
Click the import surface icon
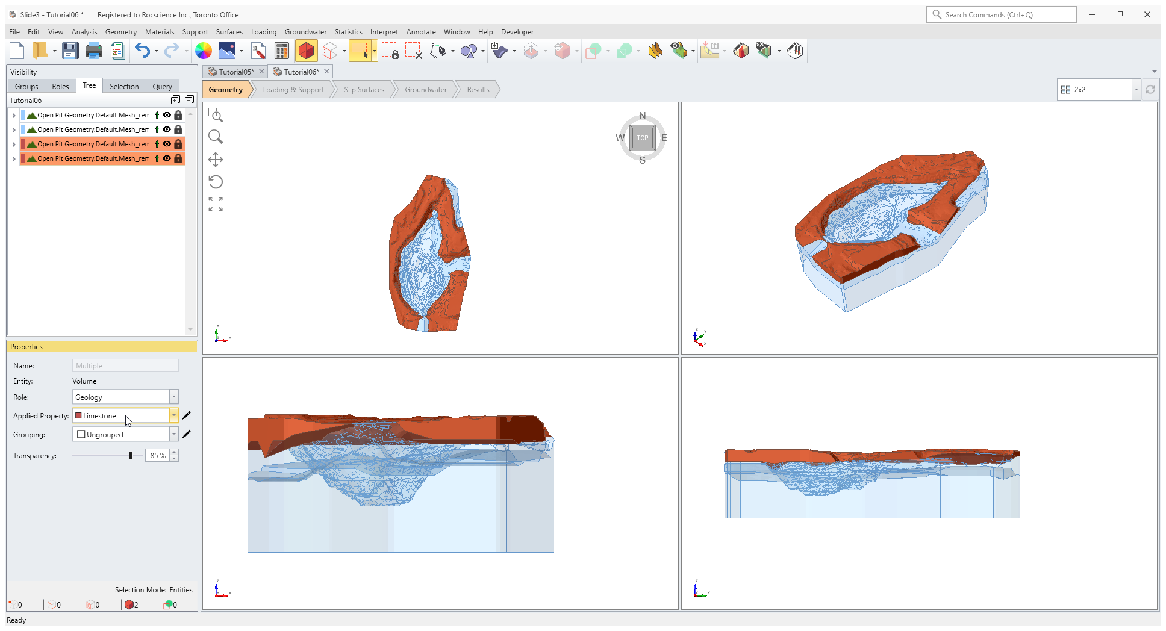point(499,51)
